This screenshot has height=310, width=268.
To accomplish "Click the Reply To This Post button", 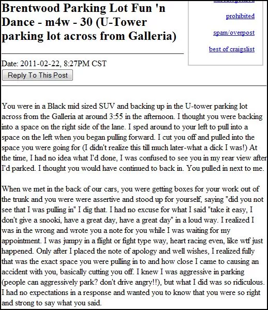I will click(37, 75).
